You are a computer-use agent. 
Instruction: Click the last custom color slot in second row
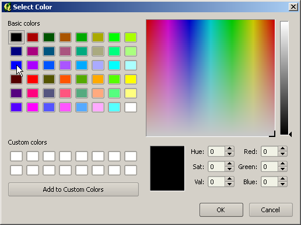(131, 170)
